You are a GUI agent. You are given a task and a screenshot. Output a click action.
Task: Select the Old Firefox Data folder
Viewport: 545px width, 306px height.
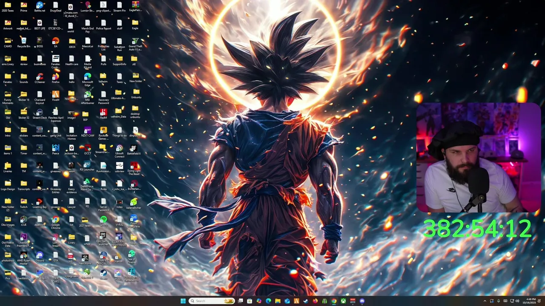pyautogui.click(x=8, y=240)
